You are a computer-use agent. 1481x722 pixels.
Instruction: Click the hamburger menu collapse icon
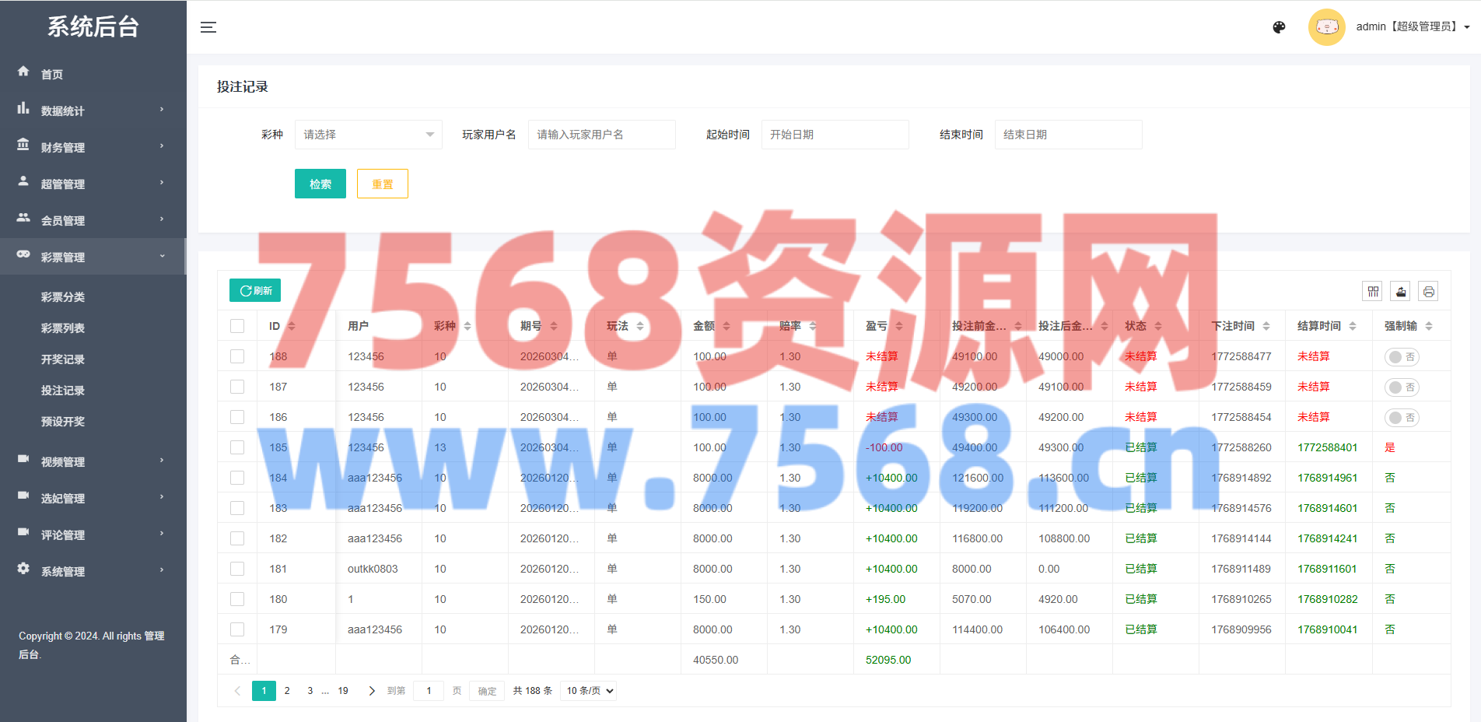pos(208,27)
